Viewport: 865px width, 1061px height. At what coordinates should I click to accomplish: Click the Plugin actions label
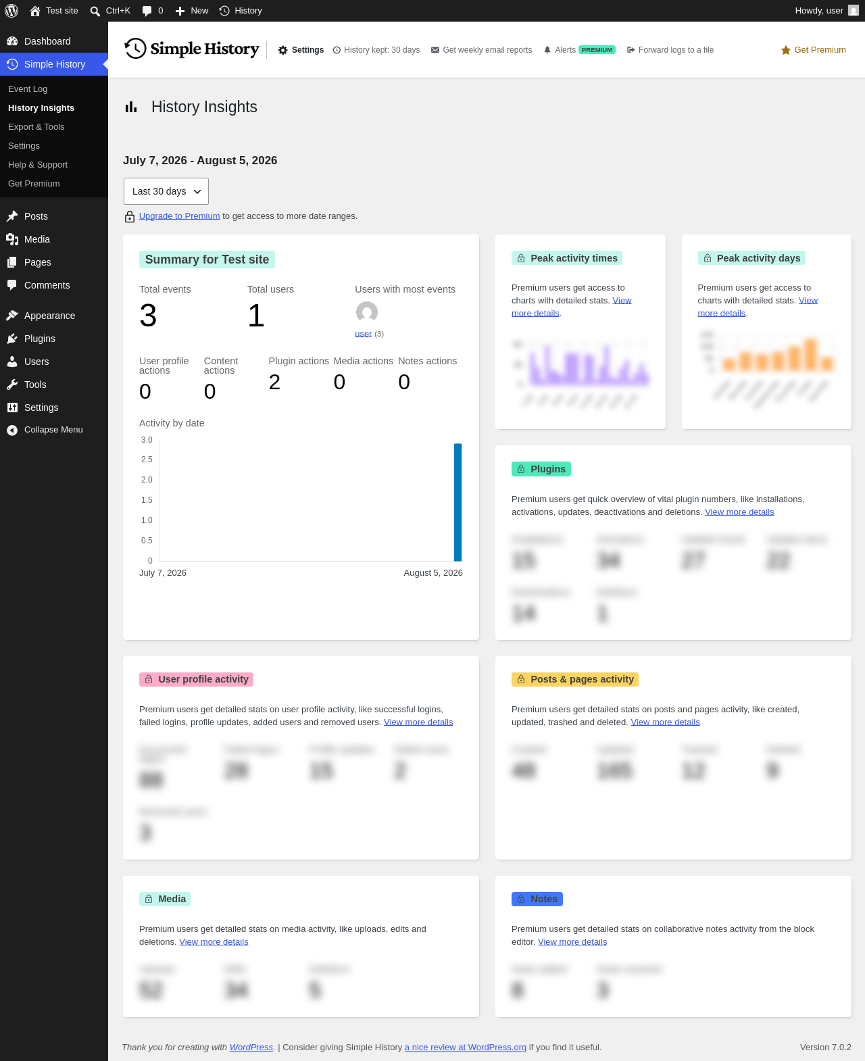pyautogui.click(x=299, y=361)
